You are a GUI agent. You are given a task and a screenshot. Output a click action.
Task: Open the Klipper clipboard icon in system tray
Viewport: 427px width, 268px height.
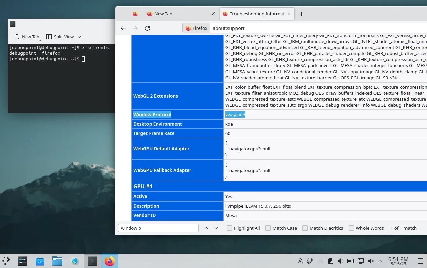(x=331, y=261)
